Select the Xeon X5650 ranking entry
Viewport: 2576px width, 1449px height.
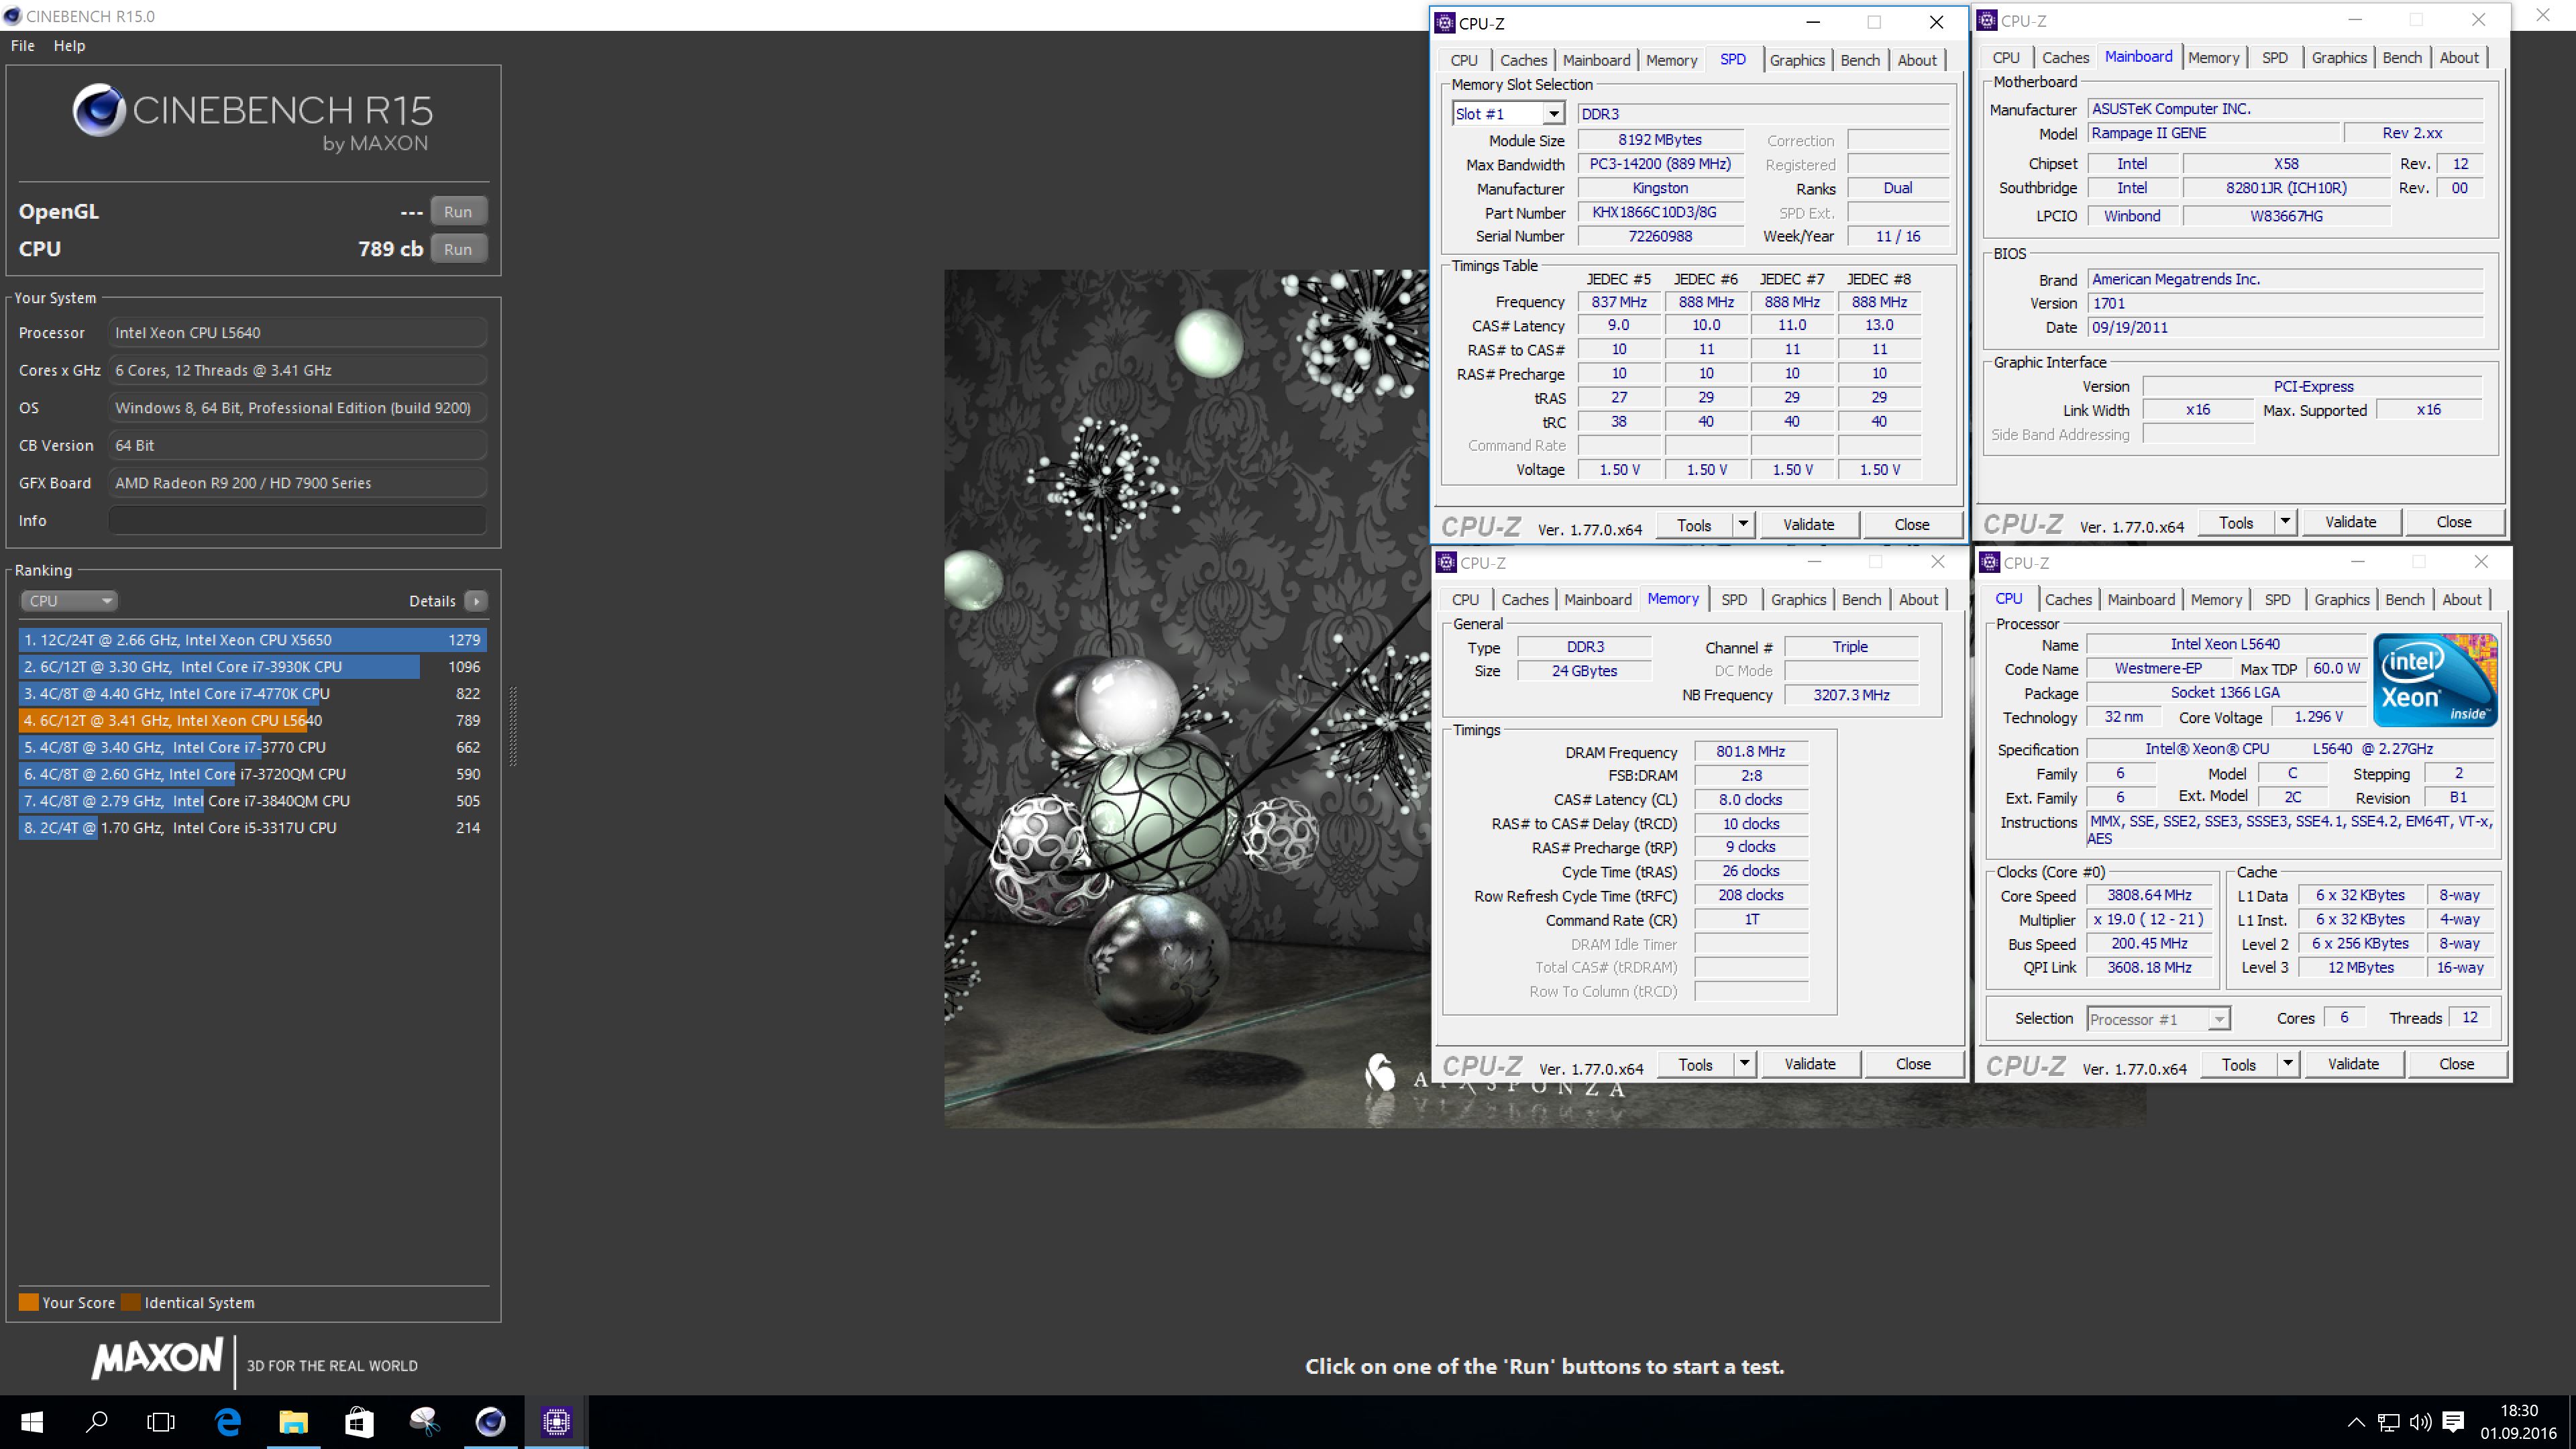(253, 640)
